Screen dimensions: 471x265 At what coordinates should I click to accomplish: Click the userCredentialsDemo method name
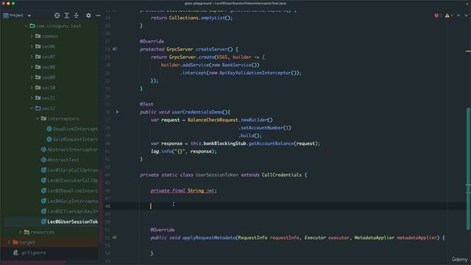click(x=197, y=112)
